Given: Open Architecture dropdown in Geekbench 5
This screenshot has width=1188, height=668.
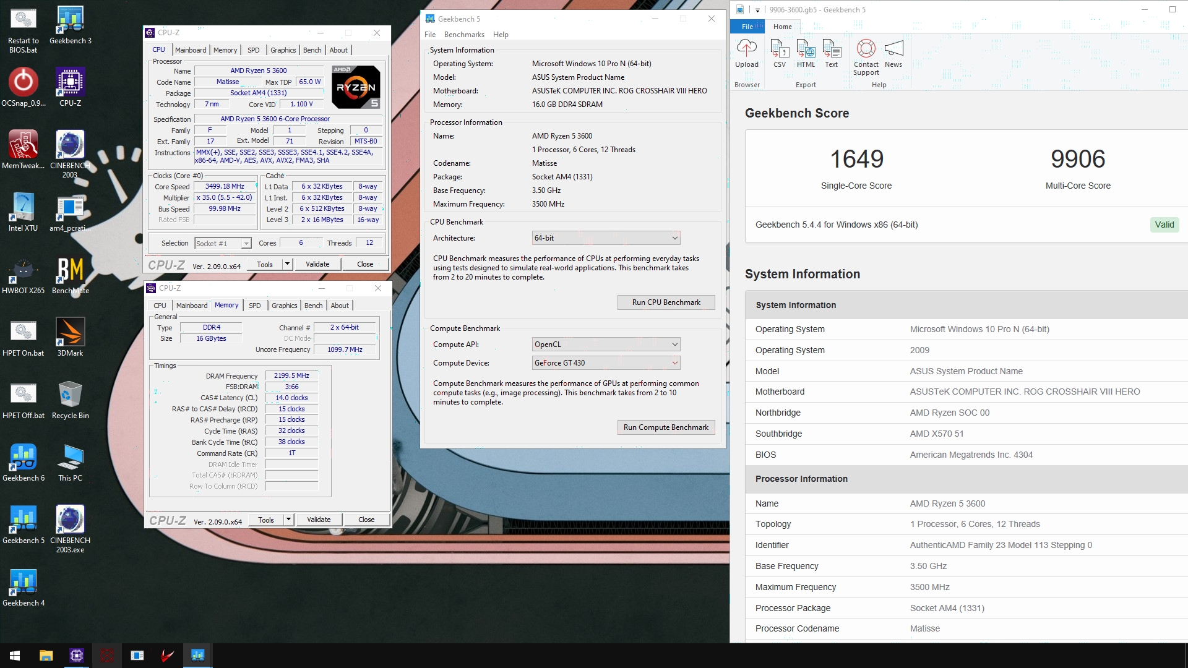Looking at the screenshot, I should [x=606, y=238].
